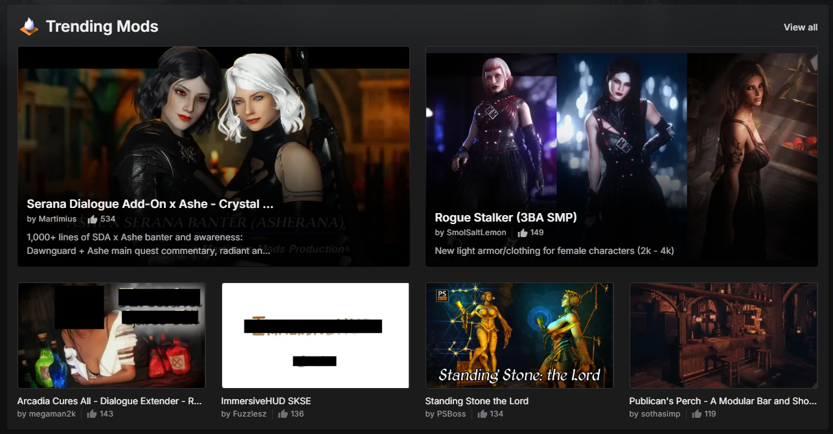This screenshot has width=833, height=434.
Task: Click the 534 endorsement count
Action: (x=108, y=219)
